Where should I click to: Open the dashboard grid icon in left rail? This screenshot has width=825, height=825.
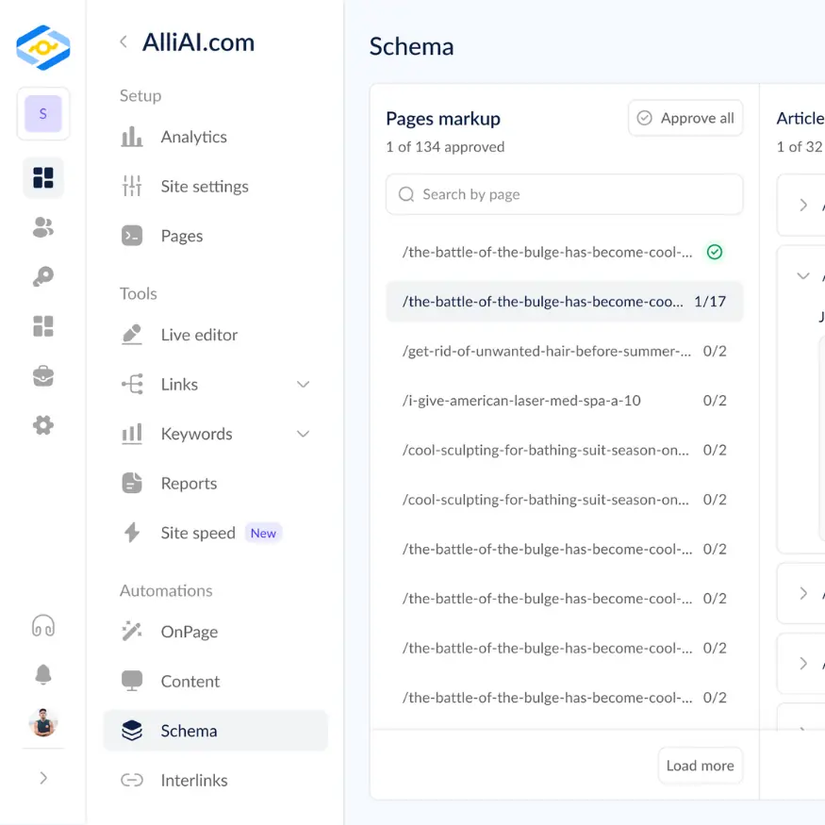pyautogui.click(x=43, y=177)
